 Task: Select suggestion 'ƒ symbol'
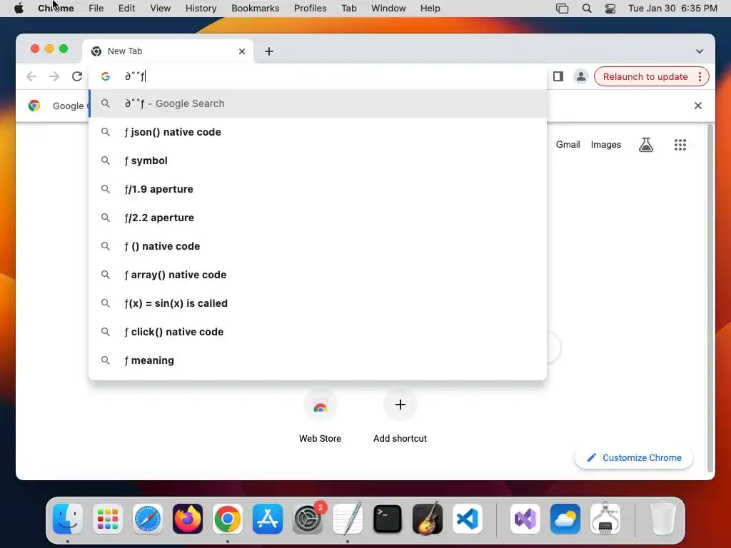coord(318,161)
